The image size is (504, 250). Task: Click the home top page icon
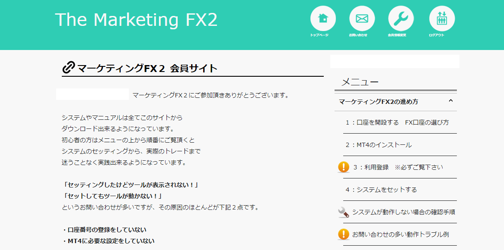(323, 19)
